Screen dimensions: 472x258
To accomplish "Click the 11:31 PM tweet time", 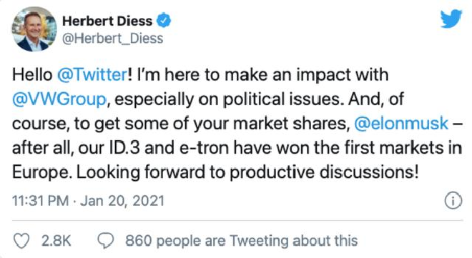I will pos(40,201).
